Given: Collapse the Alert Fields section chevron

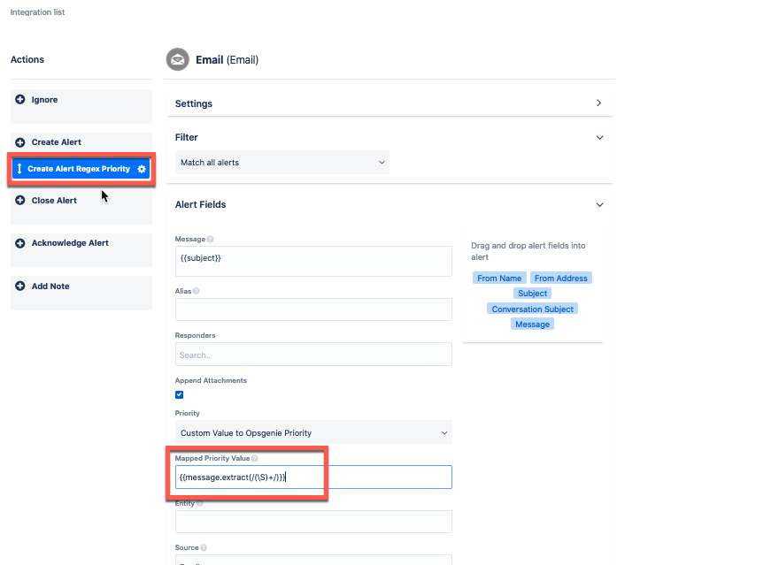Looking at the screenshot, I should pyautogui.click(x=599, y=204).
